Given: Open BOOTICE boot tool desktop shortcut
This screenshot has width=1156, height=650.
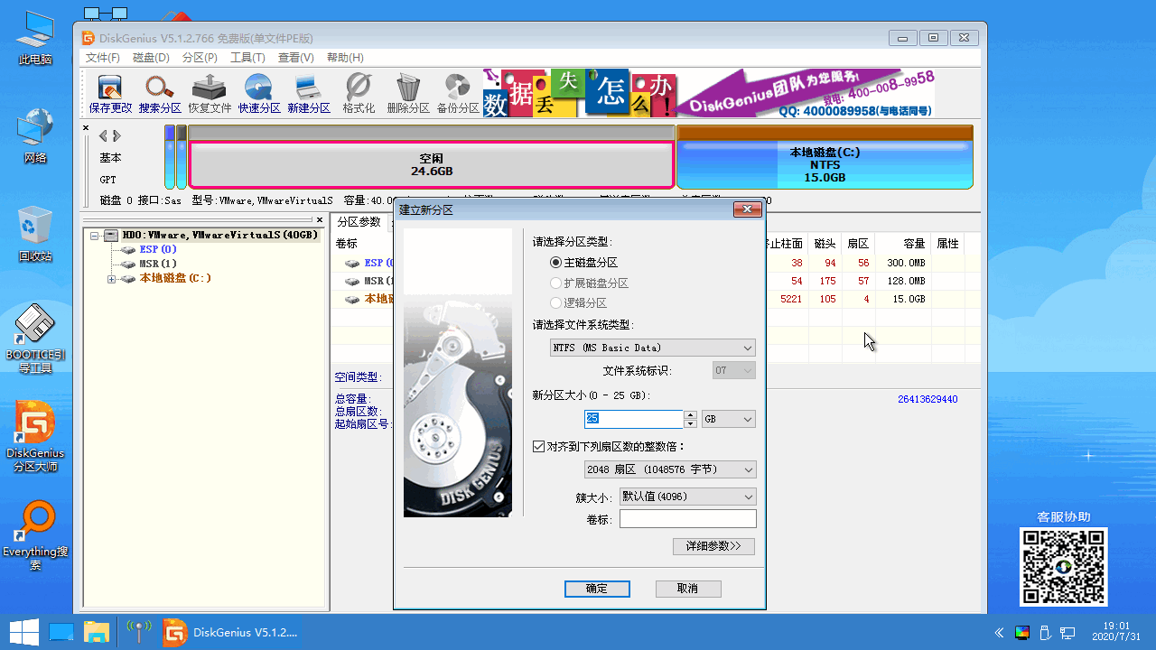Looking at the screenshot, I should [35, 339].
